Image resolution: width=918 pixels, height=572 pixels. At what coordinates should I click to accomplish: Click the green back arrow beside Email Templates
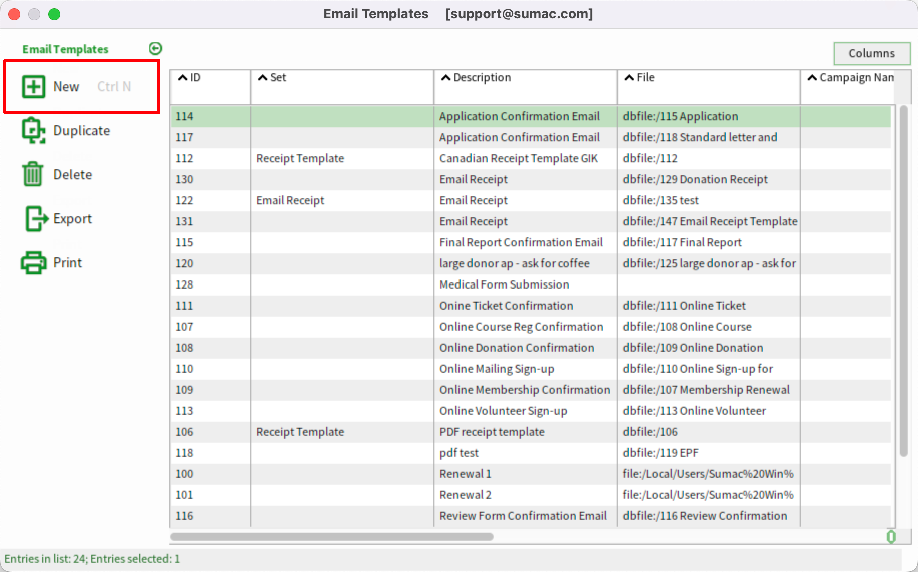[x=155, y=48]
